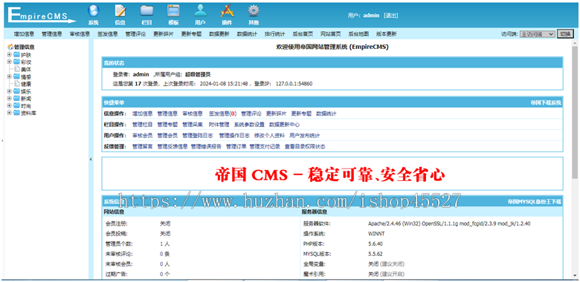Expand the 护肤 tree node

tap(9, 55)
